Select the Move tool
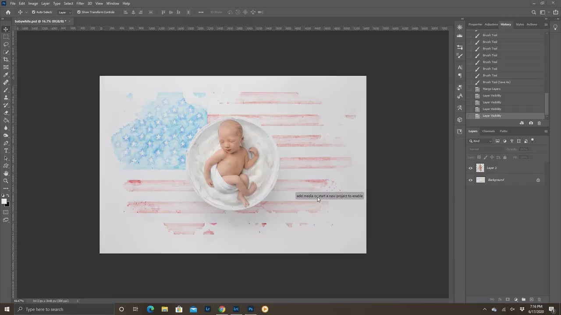This screenshot has height=315, width=561. [x=6, y=29]
